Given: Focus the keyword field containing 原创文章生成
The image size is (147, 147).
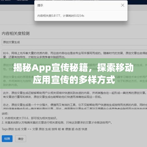Looking at the screenshot, I should [74, 42].
